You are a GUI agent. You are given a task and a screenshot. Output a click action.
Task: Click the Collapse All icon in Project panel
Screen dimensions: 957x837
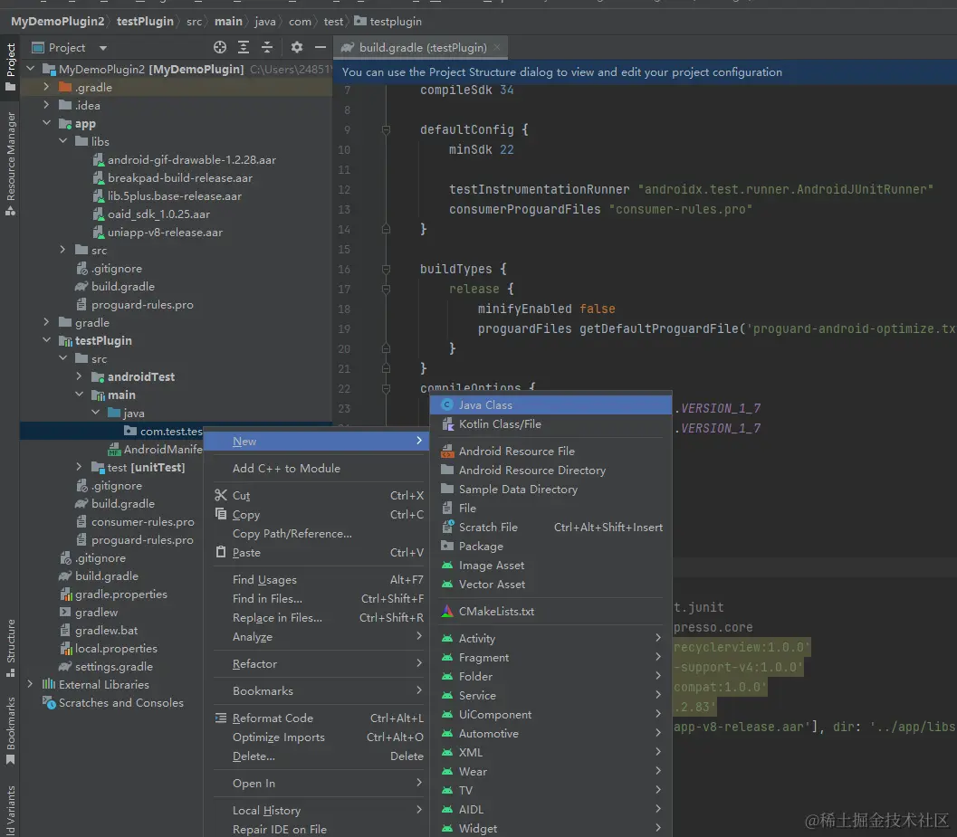click(267, 47)
